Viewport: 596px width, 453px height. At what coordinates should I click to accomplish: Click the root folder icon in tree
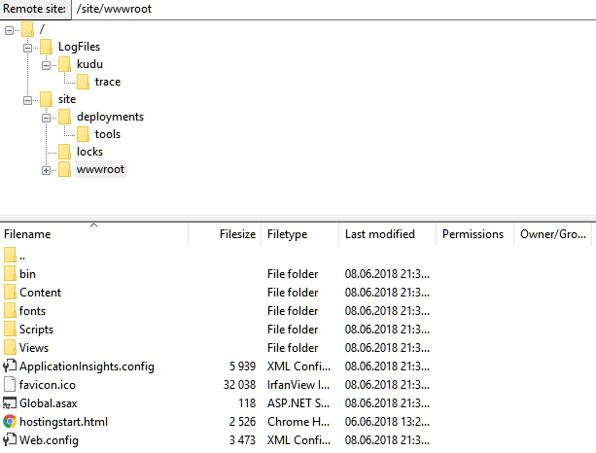(27, 29)
